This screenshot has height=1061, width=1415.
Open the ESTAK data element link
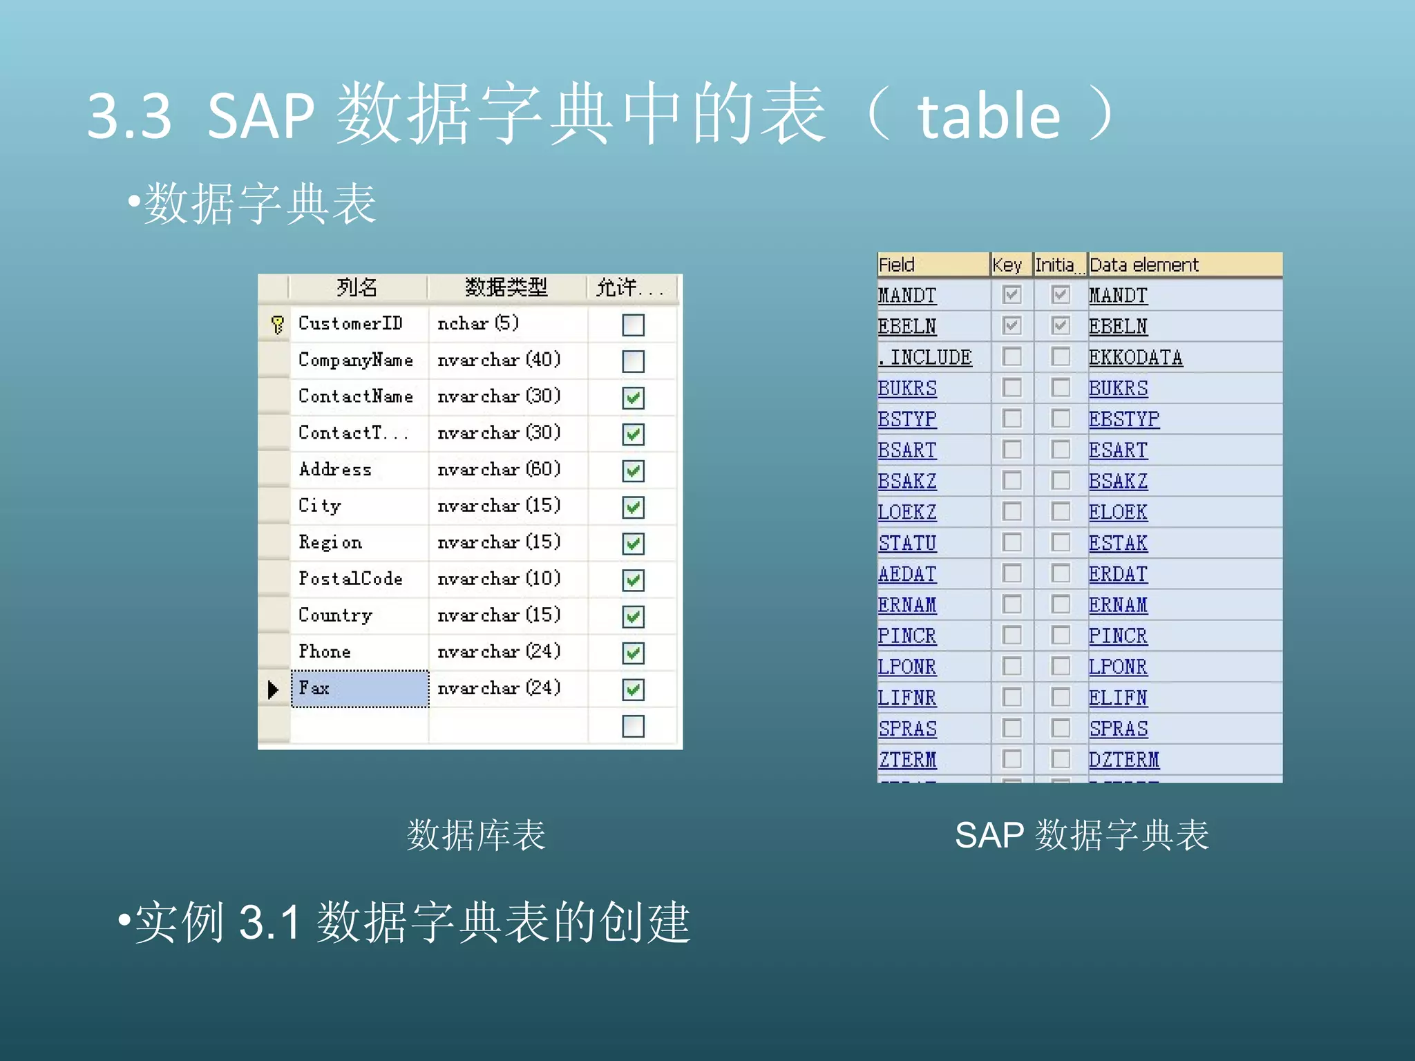[x=1118, y=543]
